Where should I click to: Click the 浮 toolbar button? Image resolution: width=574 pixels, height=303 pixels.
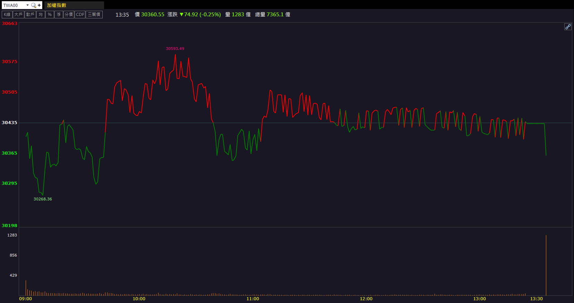[59, 15]
